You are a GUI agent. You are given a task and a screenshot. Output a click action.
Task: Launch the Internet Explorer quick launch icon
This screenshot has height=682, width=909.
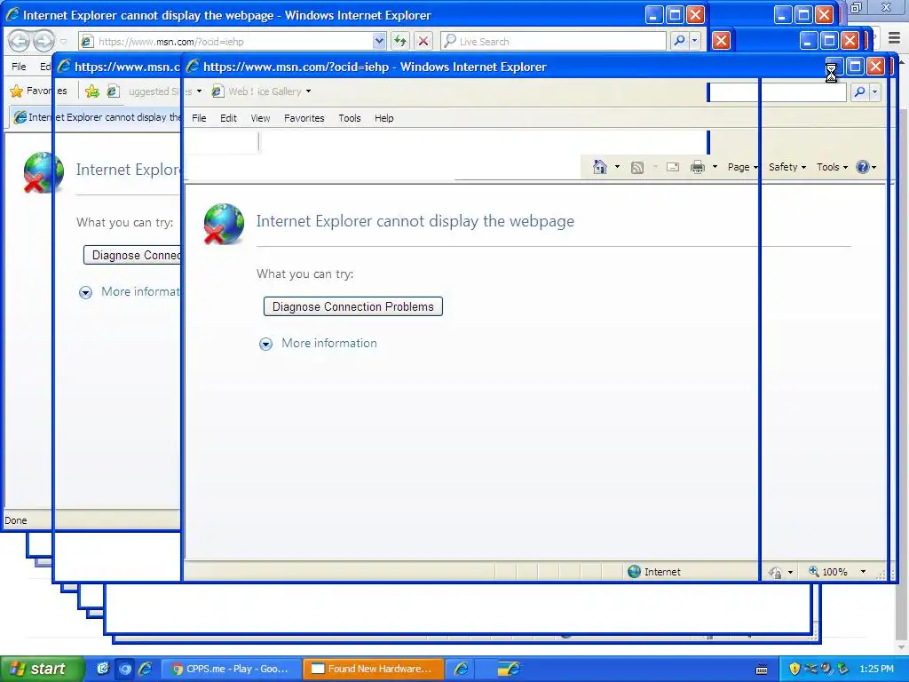[x=145, y=670]
